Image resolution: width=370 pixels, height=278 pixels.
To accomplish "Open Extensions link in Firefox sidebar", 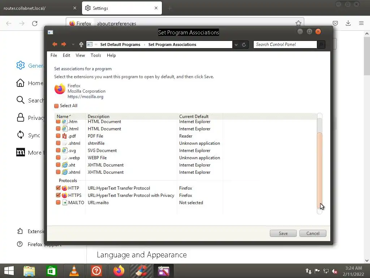I will click(x=30, y=231).
